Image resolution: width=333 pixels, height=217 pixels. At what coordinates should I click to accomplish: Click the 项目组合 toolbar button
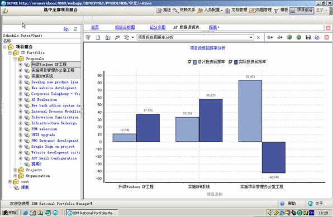click(302, 10)
